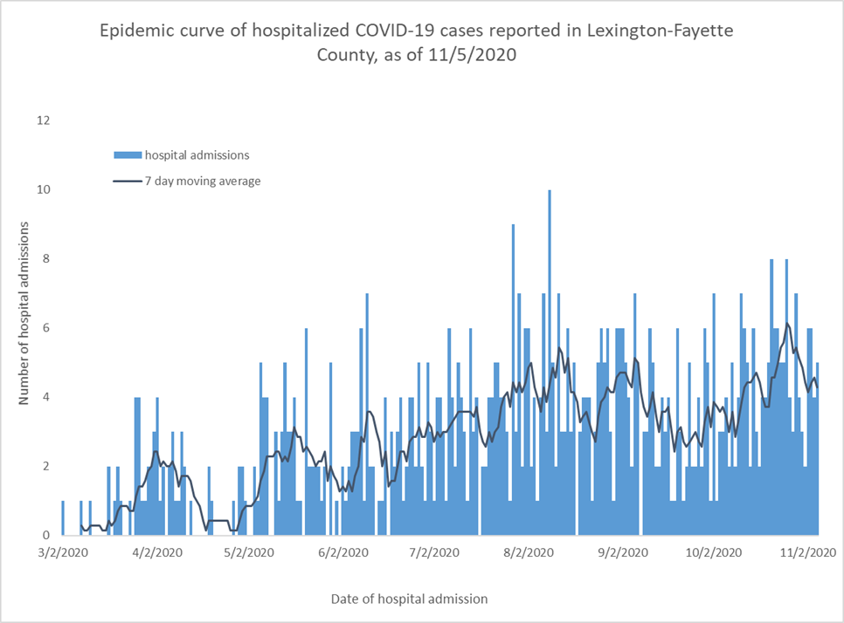Click the chart title about Lexington-Fayette County
Viewport: 844px width, 623px height.
click(417, 42)
